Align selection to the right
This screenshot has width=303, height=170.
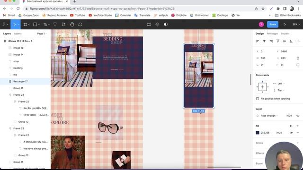(271, 41)
